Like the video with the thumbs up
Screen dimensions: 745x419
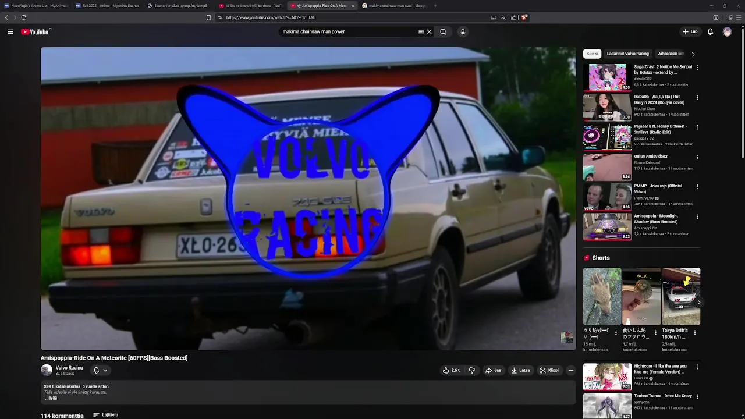pos(452,370)
